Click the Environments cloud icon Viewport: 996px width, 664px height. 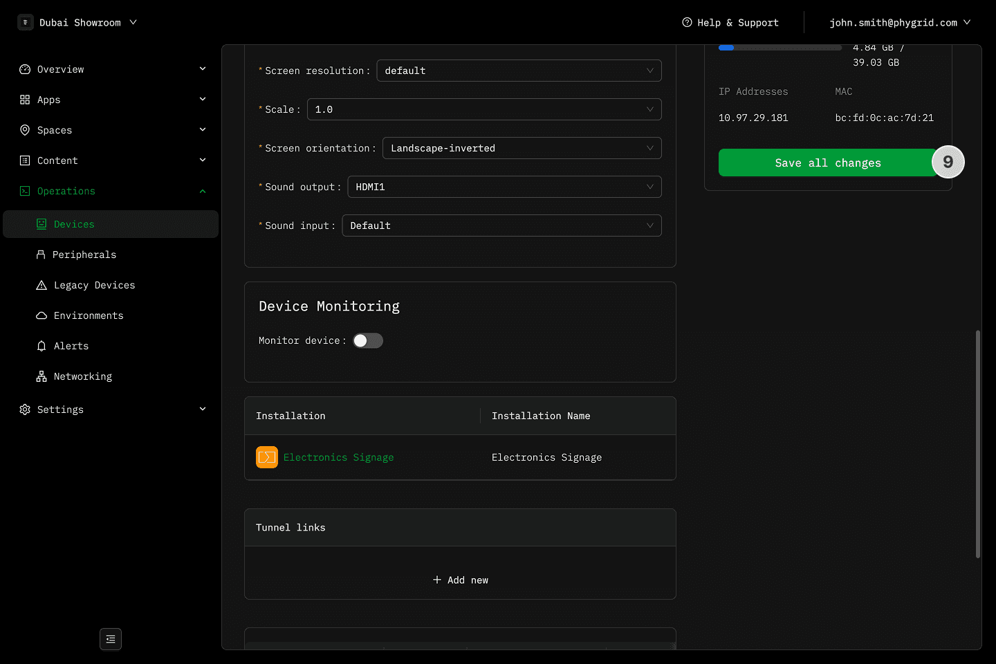[x=41, y=315]
